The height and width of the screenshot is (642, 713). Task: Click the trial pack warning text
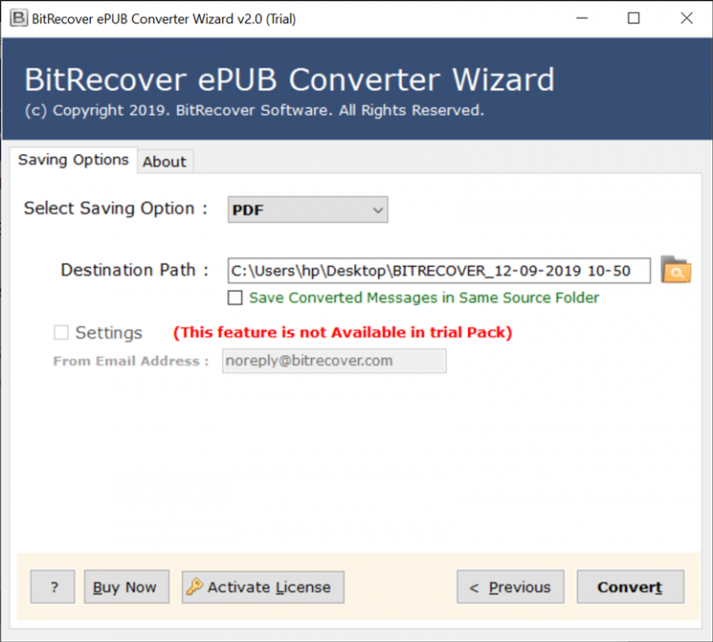tap(343, 333)
